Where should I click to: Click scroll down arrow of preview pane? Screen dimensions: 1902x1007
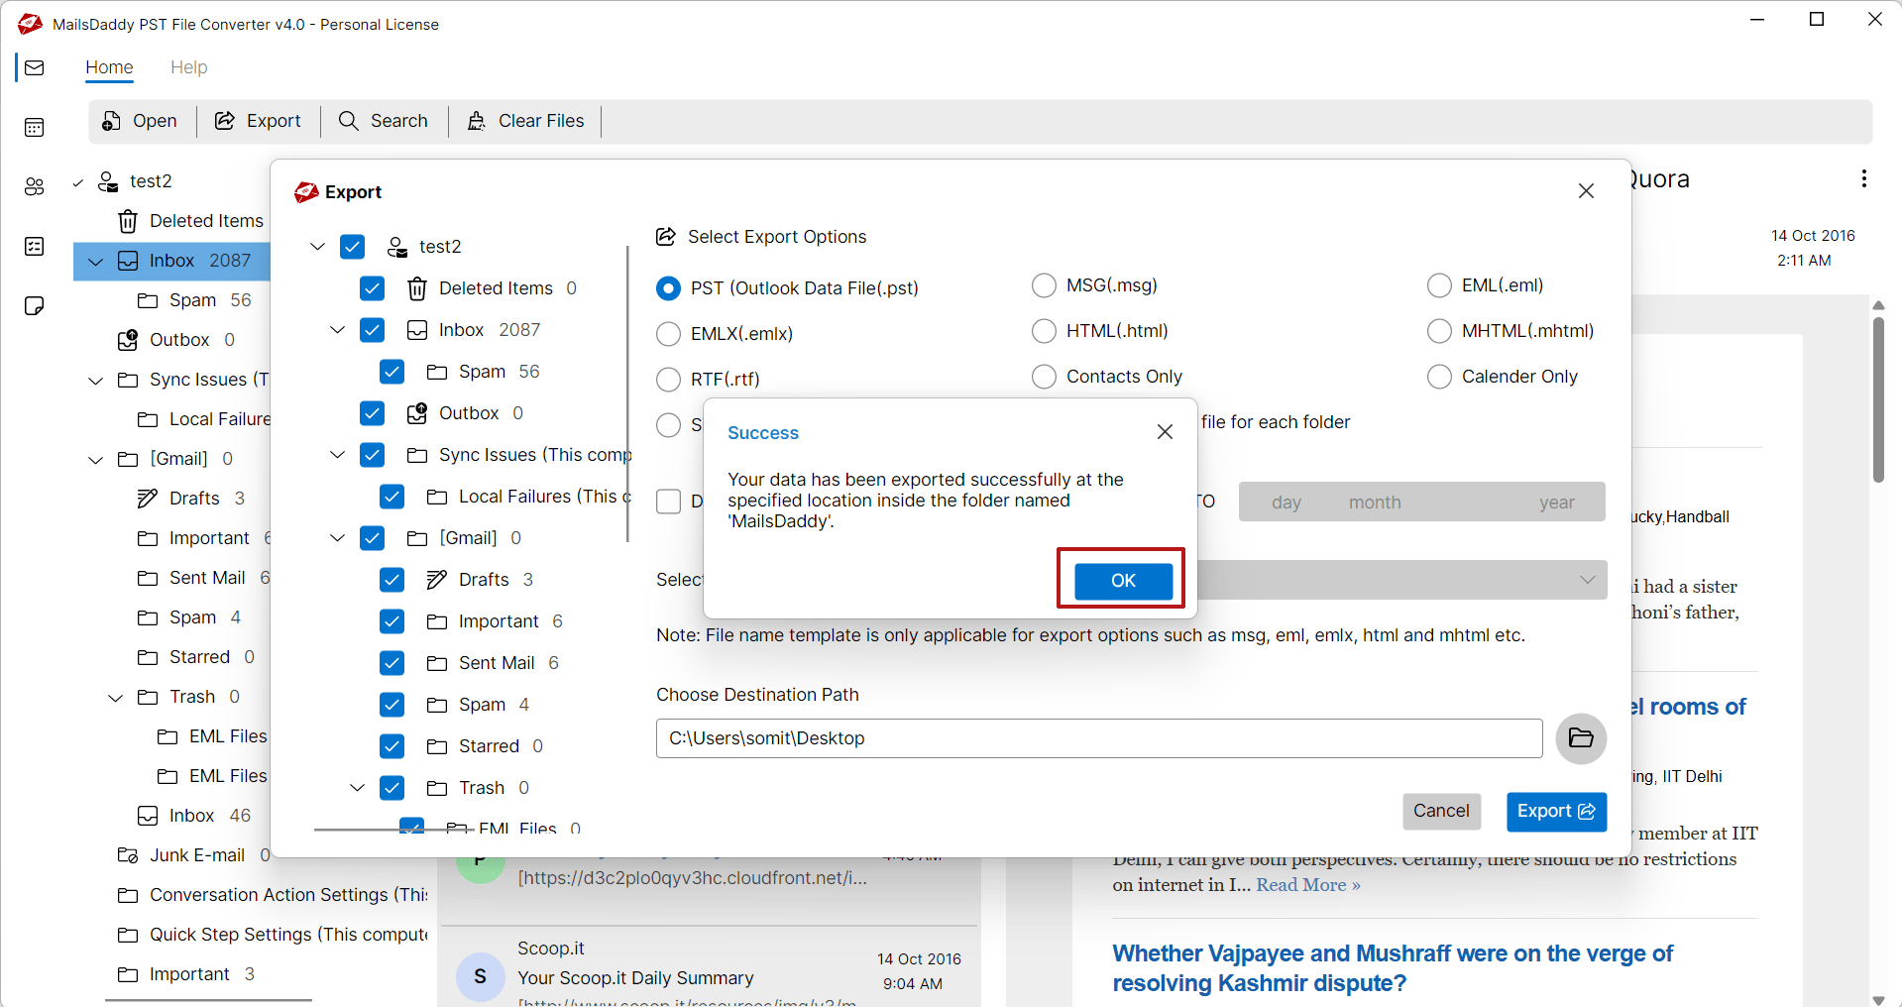tap(1878, 999)
